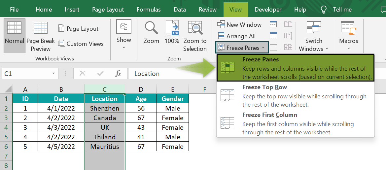Click the Hide window icon

coord(273,36)
